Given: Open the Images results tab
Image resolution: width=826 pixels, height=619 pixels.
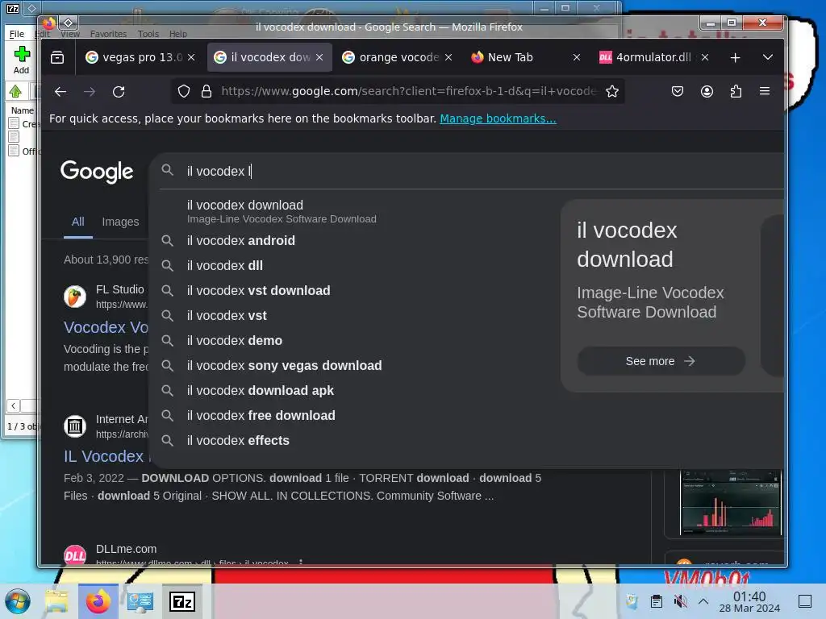Looking at the screenshot, I should [120, 222].
